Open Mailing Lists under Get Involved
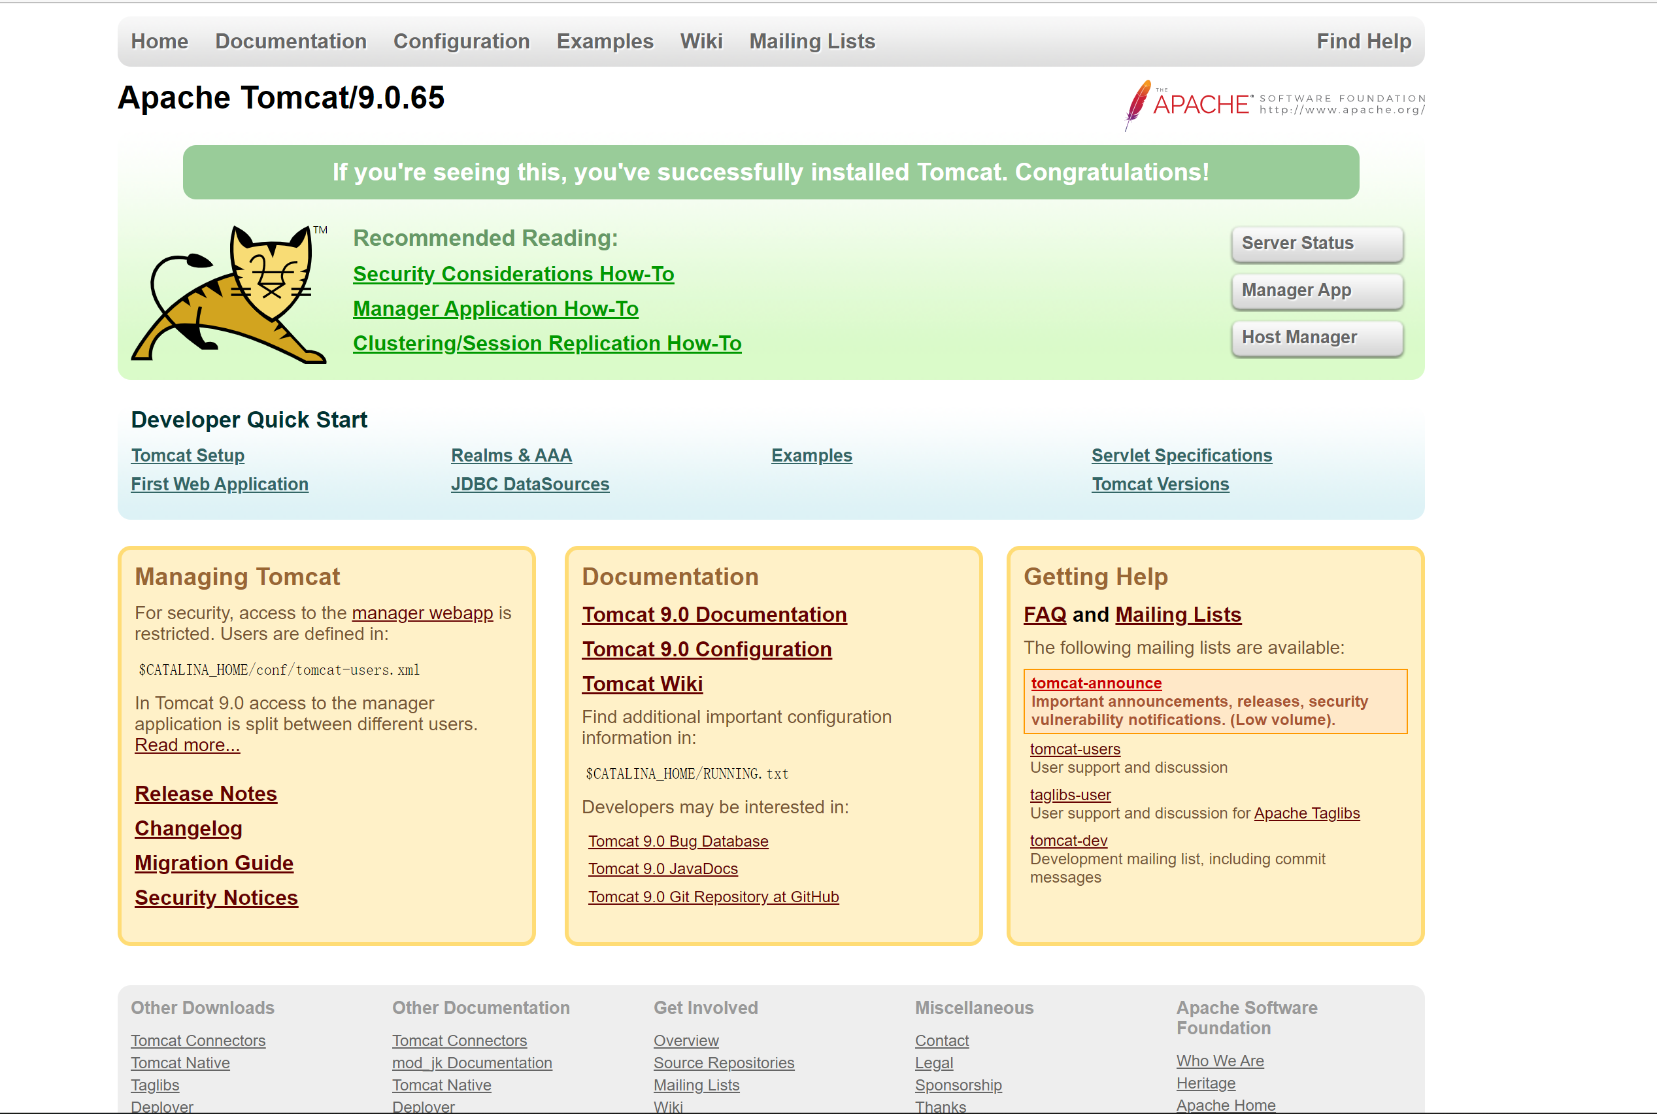 click(x=697, y=1085)
